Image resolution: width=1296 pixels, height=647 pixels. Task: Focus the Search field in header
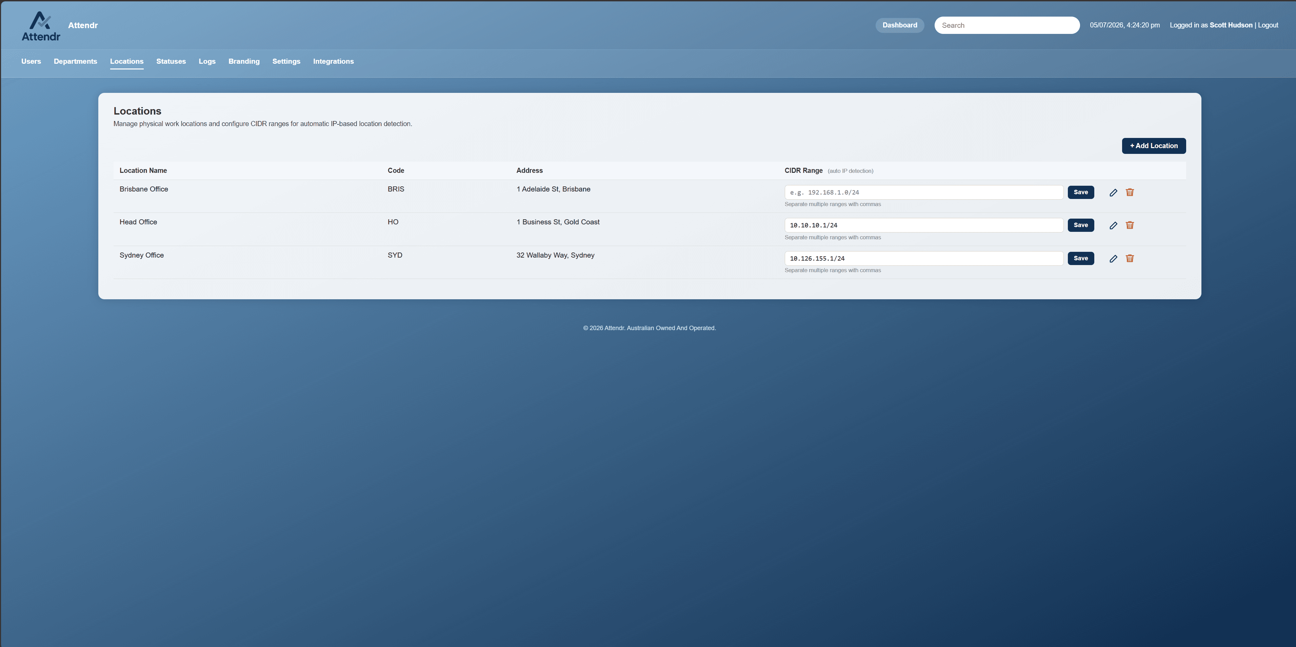tap(1007, 25)
